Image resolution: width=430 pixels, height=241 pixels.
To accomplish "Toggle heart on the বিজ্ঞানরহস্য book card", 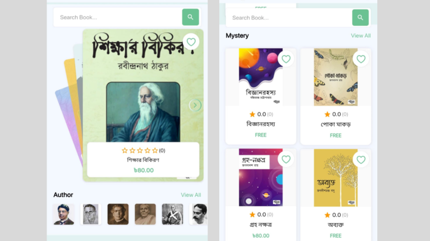I will click(286, 59).
